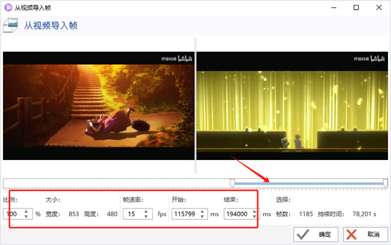Image resolution: width=391 pixels, height=245 pixels.
Task: Click the import frames header icon
Action: tap(10, 25)
